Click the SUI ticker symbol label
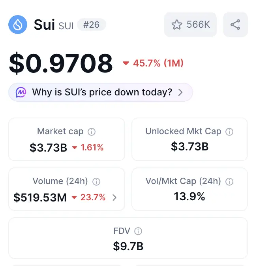 pyautogui.click(x=66, y=26)
